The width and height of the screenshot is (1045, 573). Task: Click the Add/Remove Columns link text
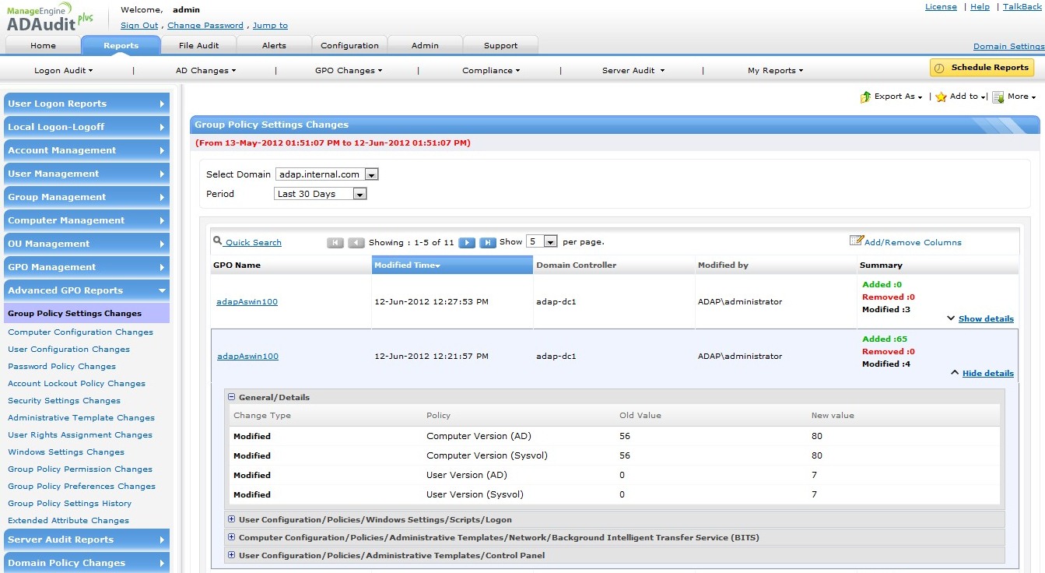pyautogui.click(x=913, y=242)
